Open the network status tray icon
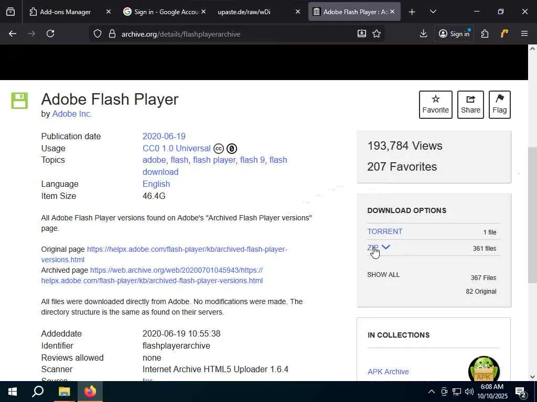The image size is (537, 402). point(457,392)
